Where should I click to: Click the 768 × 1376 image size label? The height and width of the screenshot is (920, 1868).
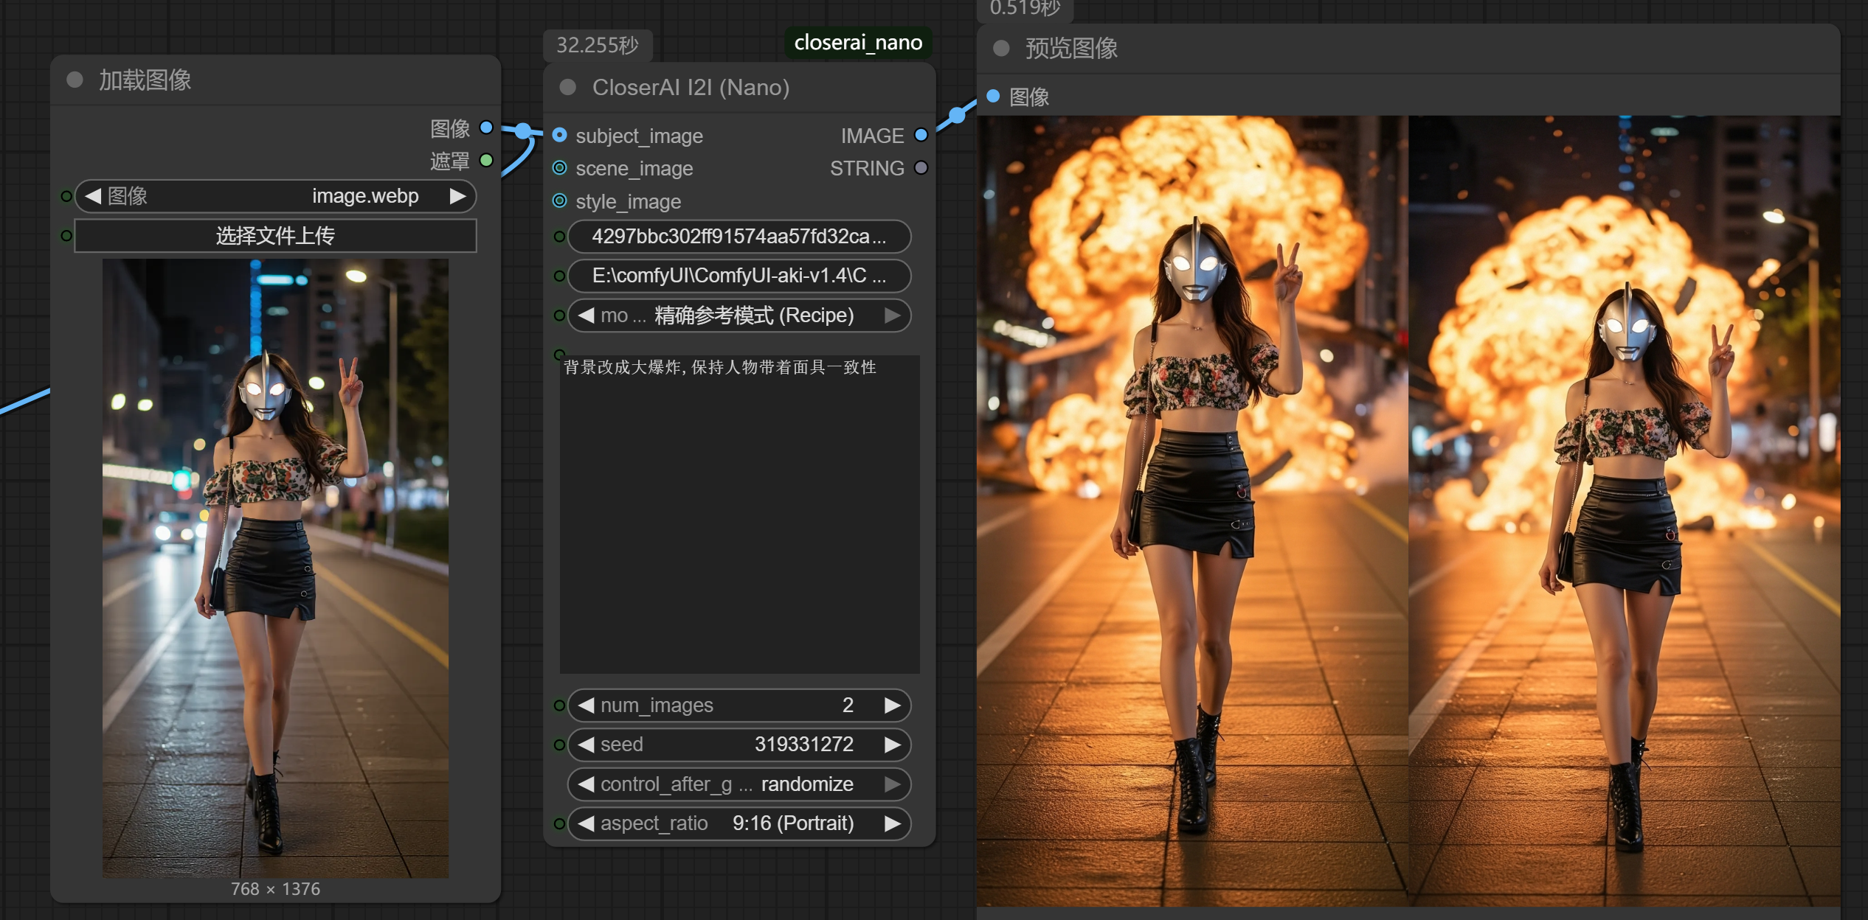tap(275, 889)
